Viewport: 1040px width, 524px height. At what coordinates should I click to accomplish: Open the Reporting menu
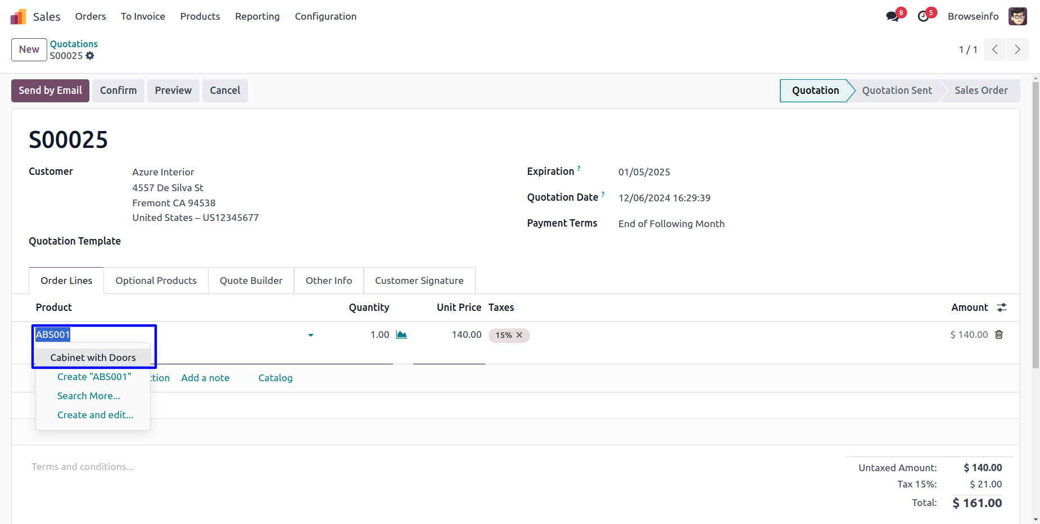[x=257, y=16]
